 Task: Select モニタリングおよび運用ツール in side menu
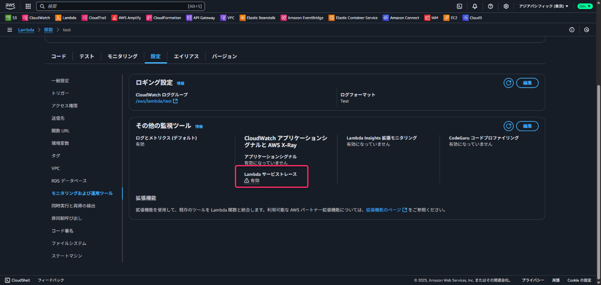point(82,193)
